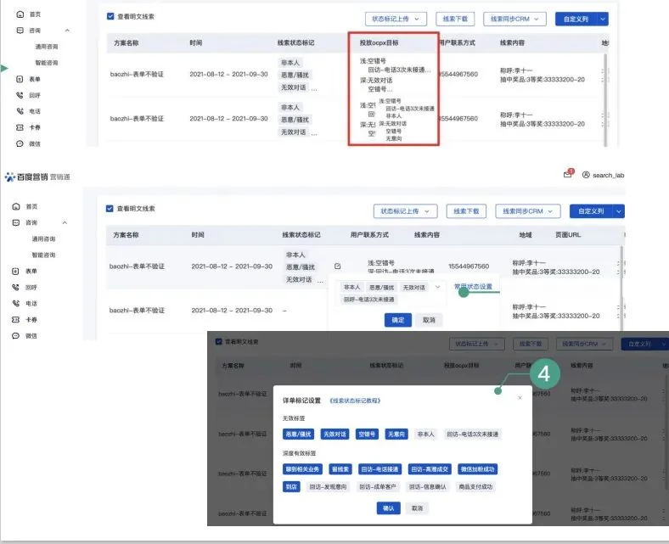Open 状态标记上传 dropdown in top screenshot
Image resolution: width=669 pixels, height=544 pixels.
pos(396,19)
